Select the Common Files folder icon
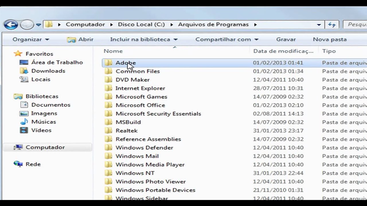Viewport: 367px width, 206px height. point(108,71)
